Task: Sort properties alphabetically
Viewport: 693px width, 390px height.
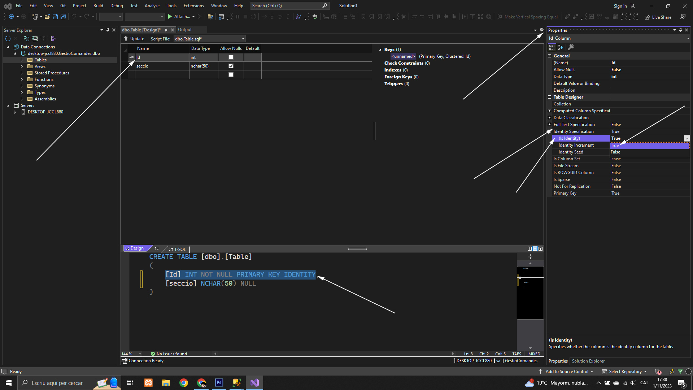Action: click(x=560, y=47)
